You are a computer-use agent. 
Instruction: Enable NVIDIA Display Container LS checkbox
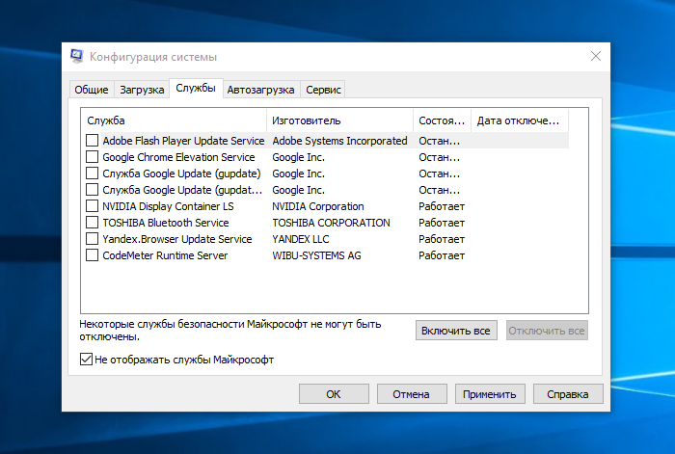pyautogui.click(x=92, y=205)
